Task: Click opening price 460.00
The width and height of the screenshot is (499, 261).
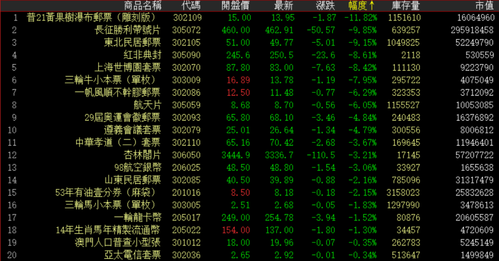Action: (x=236, y=30)
